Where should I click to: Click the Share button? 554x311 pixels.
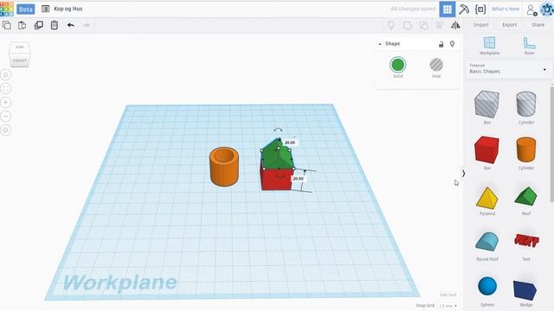[538, 25]
